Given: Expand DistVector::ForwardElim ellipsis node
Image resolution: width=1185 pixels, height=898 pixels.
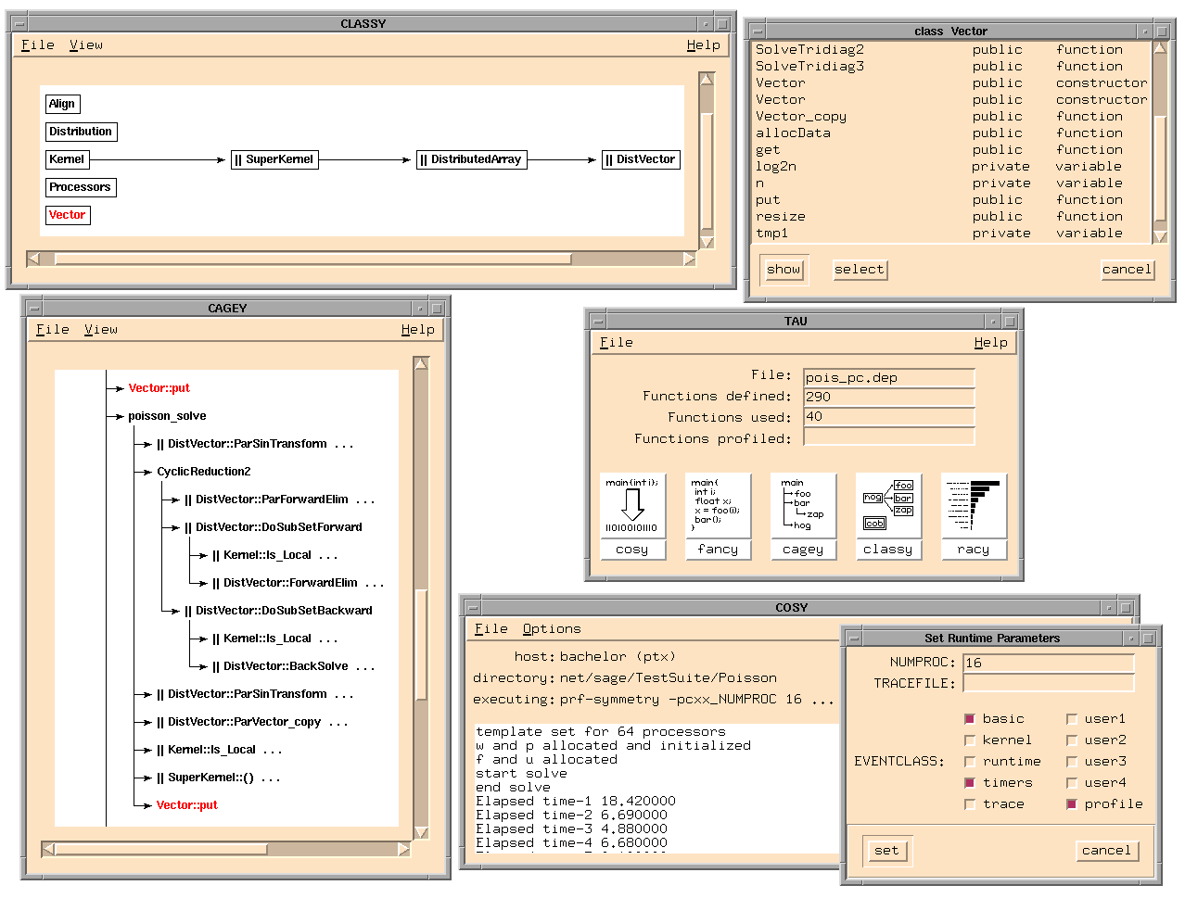Looking at the screenshot, I should pos(375,585).
